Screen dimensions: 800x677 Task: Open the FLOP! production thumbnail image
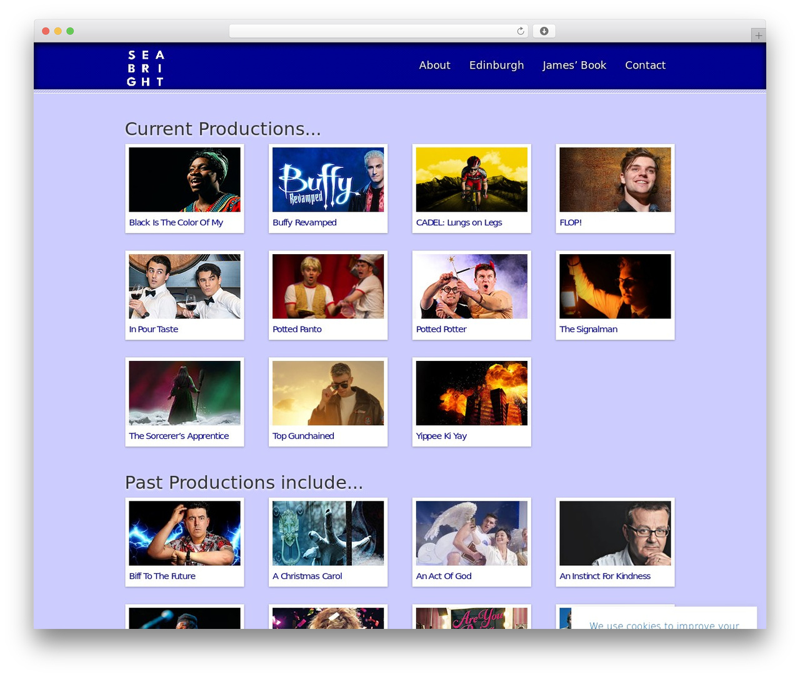pos(615,180)
